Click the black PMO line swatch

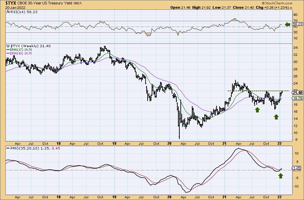[8, 148]
